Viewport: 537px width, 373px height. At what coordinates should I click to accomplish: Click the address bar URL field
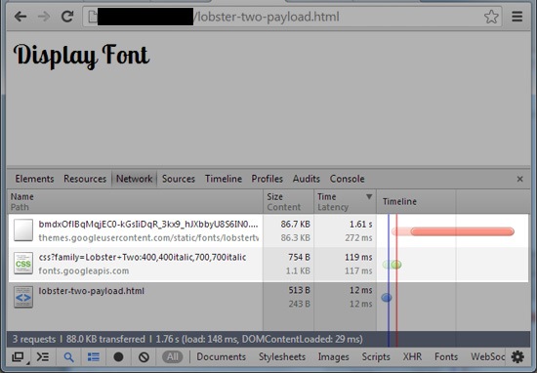[x=292, y=17]
